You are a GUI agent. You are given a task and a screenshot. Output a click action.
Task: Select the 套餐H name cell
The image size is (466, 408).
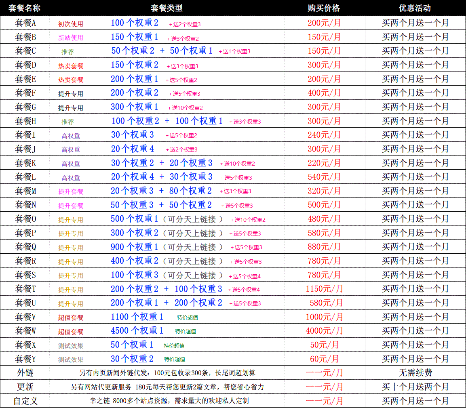click(25, 121)
